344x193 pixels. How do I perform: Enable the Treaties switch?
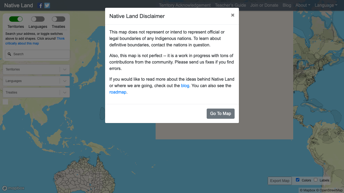click(x=59, y=19)
